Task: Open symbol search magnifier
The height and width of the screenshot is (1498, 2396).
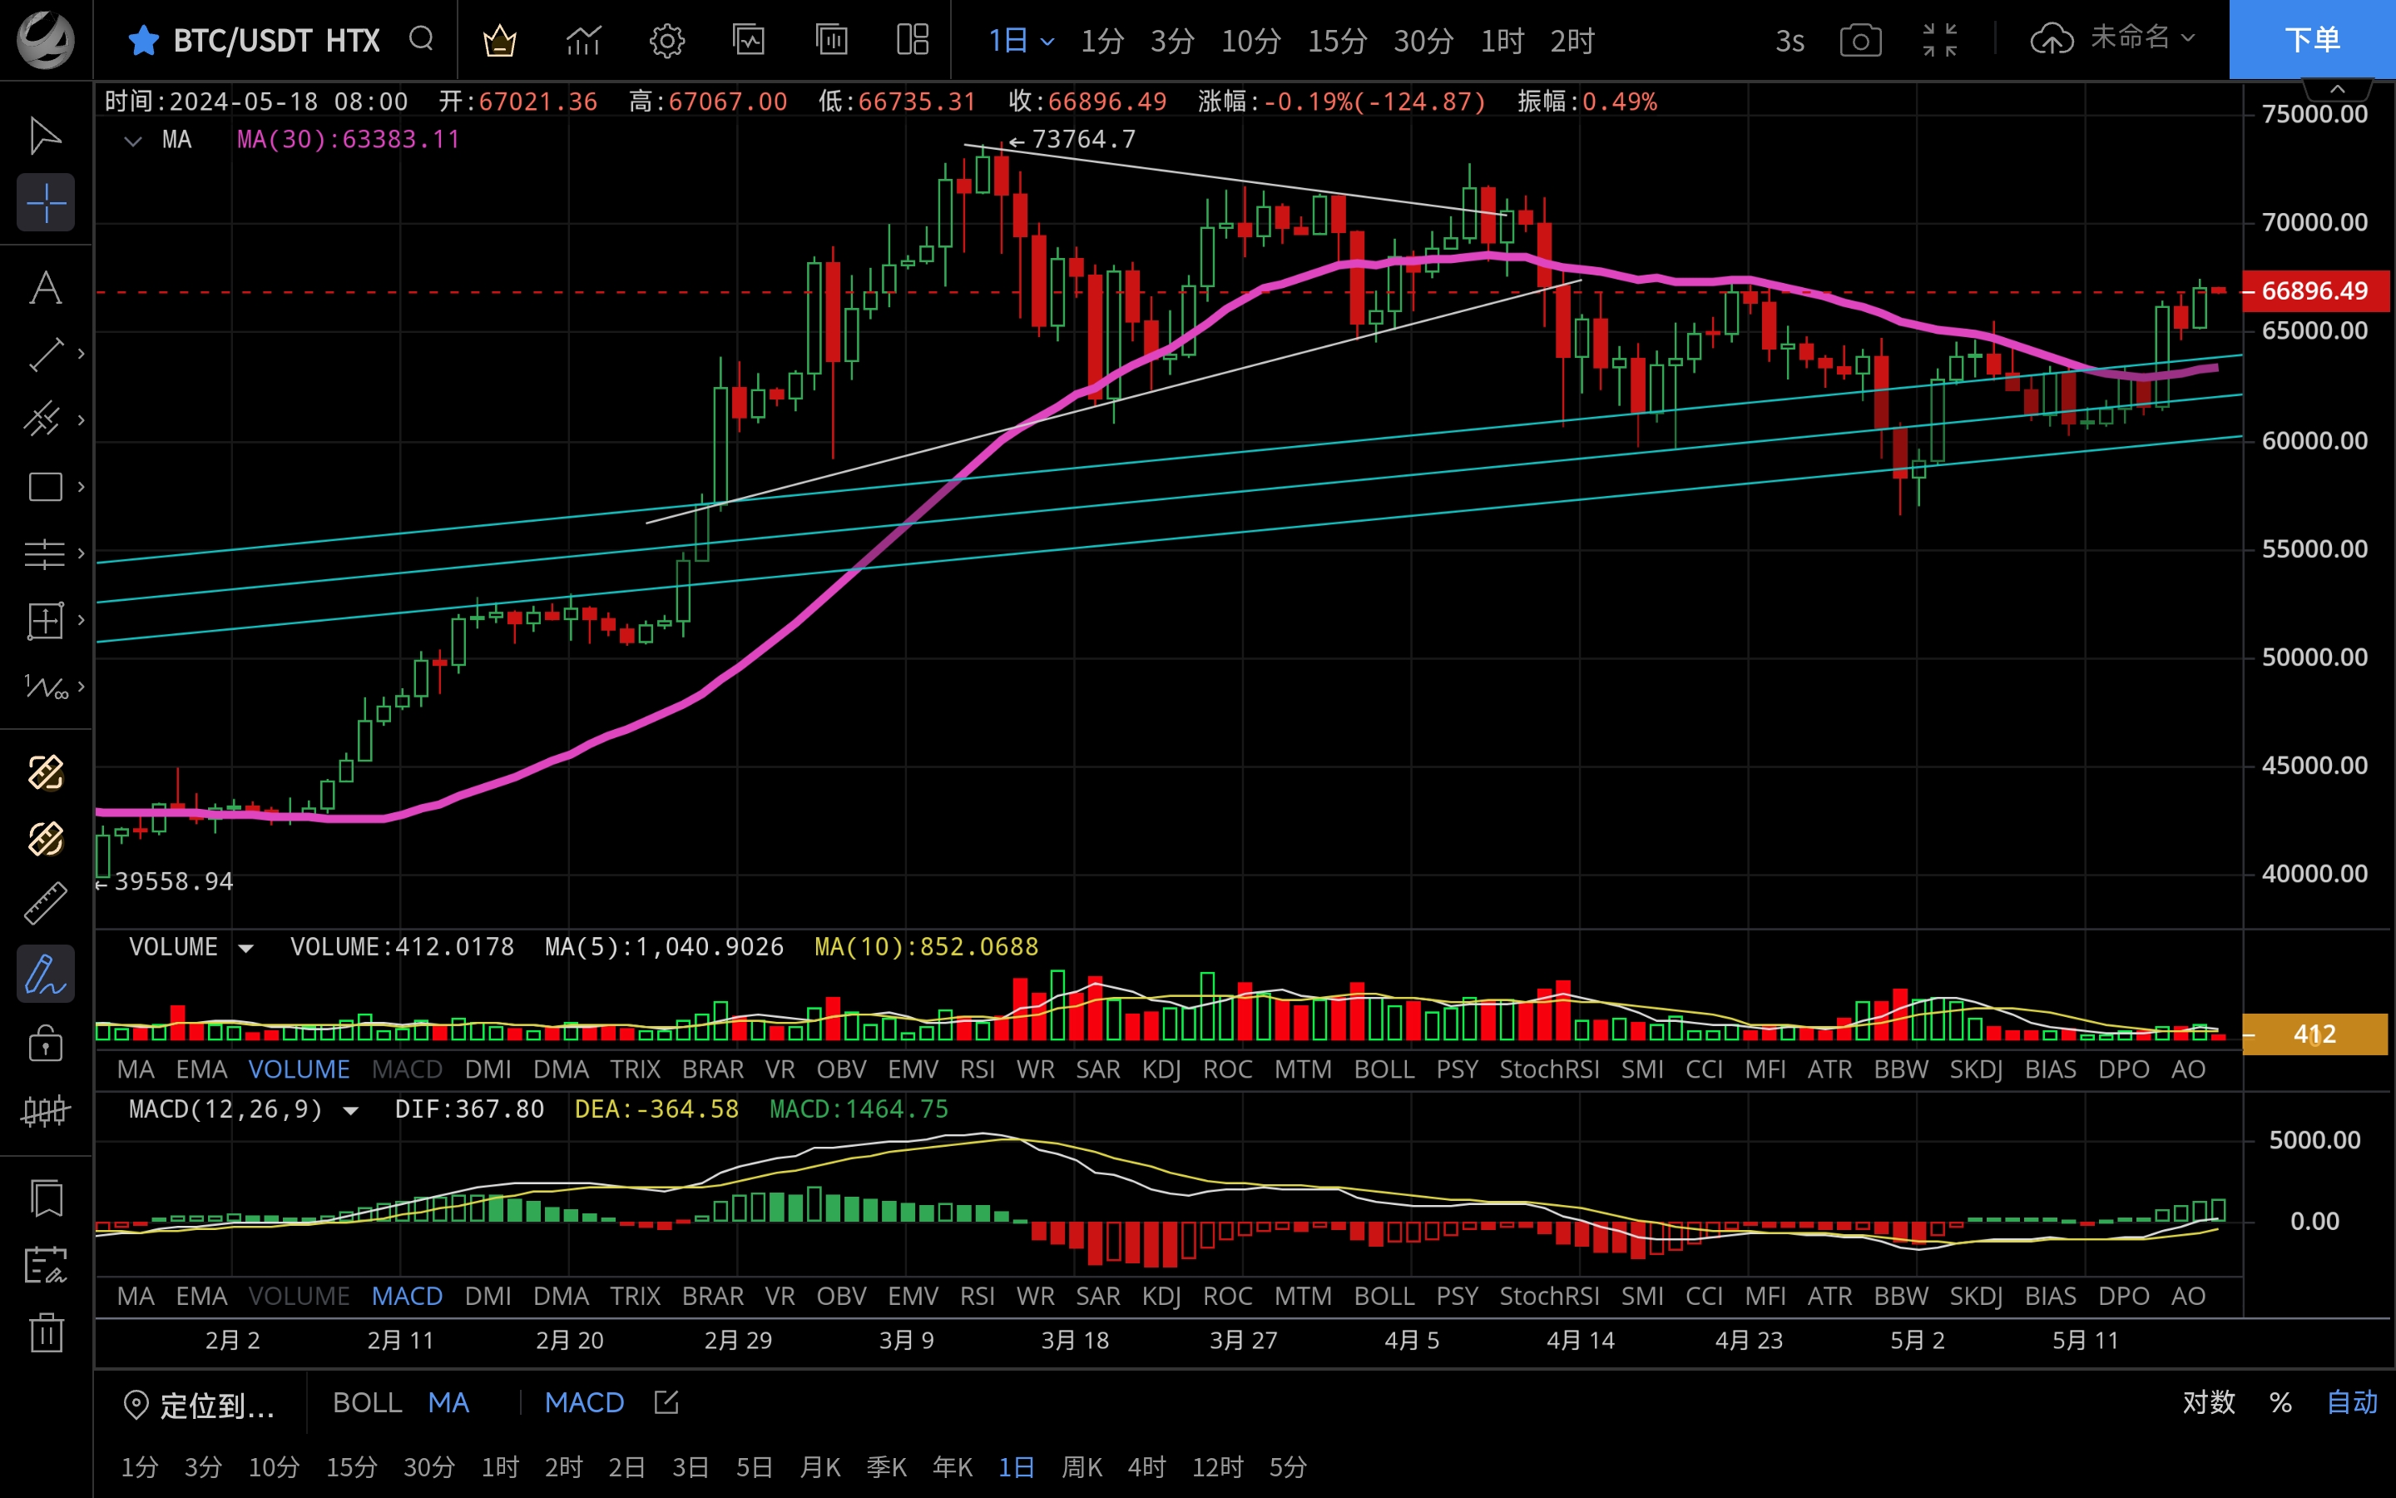Action: click(422, 40)
